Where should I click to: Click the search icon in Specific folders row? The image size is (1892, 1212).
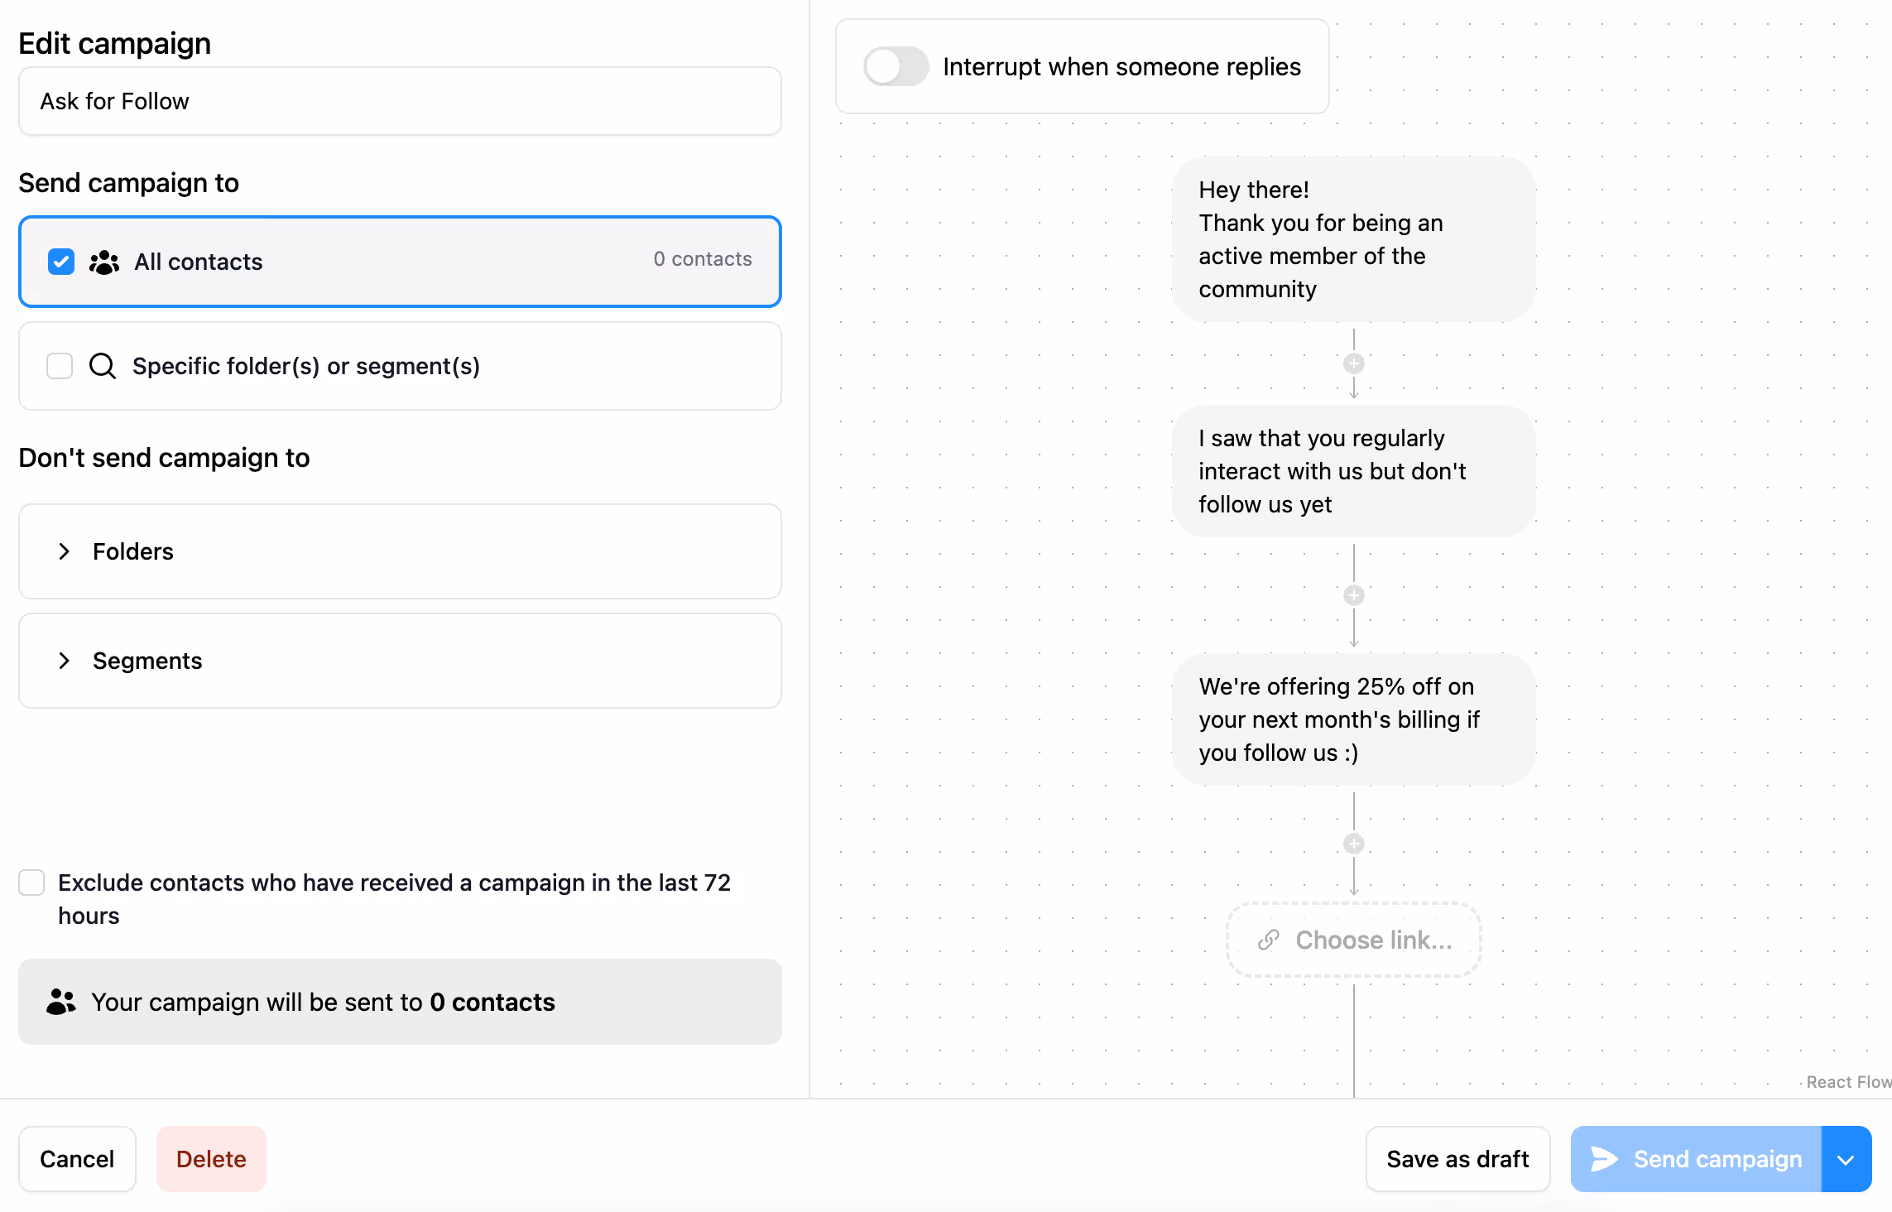(102, 366)
